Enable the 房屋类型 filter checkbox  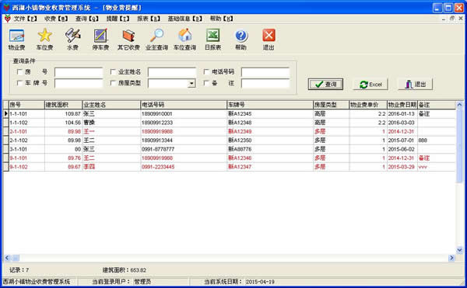click(x=113, y=83)
